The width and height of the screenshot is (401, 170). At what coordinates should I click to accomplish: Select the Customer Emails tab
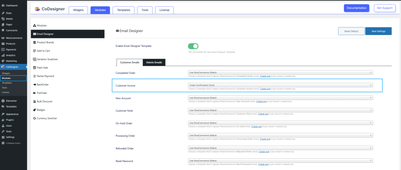pyautogui.click(x=130, y=62)
